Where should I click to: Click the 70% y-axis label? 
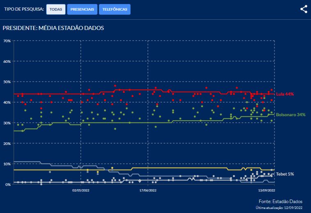pos(7,41)
